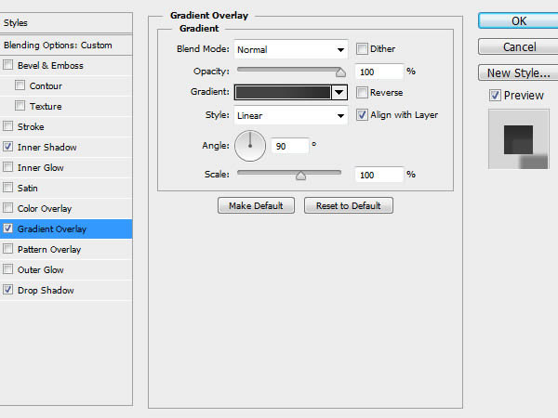Check the Texture effect box
The image size is (558, 418).
click(x=20, y=106)
